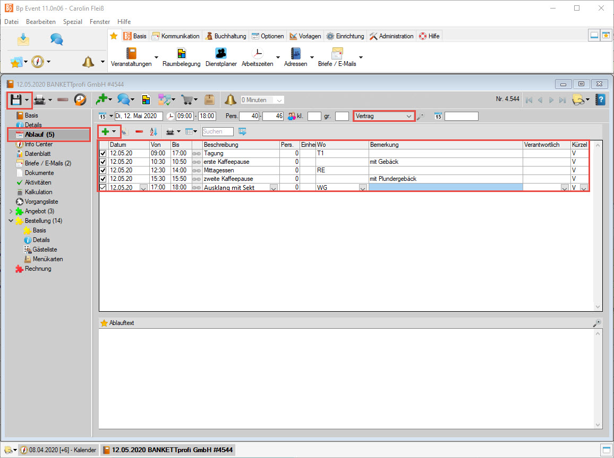
Task: Open the Bearbeiten menu
Action: (40, 22)
